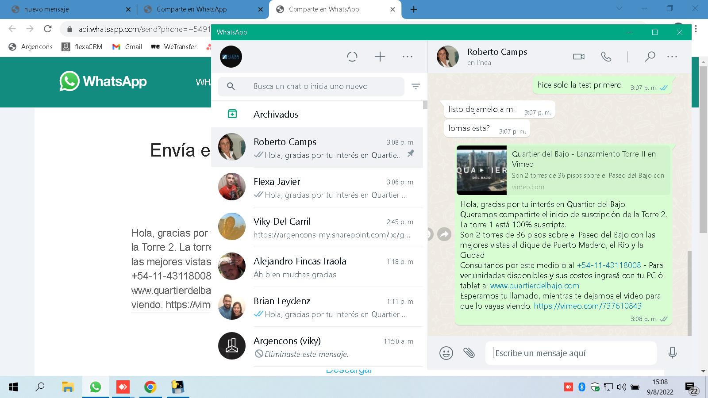Open own profile Flexa avatar
The image size is (708, 398).
click(x=231, y=57)
